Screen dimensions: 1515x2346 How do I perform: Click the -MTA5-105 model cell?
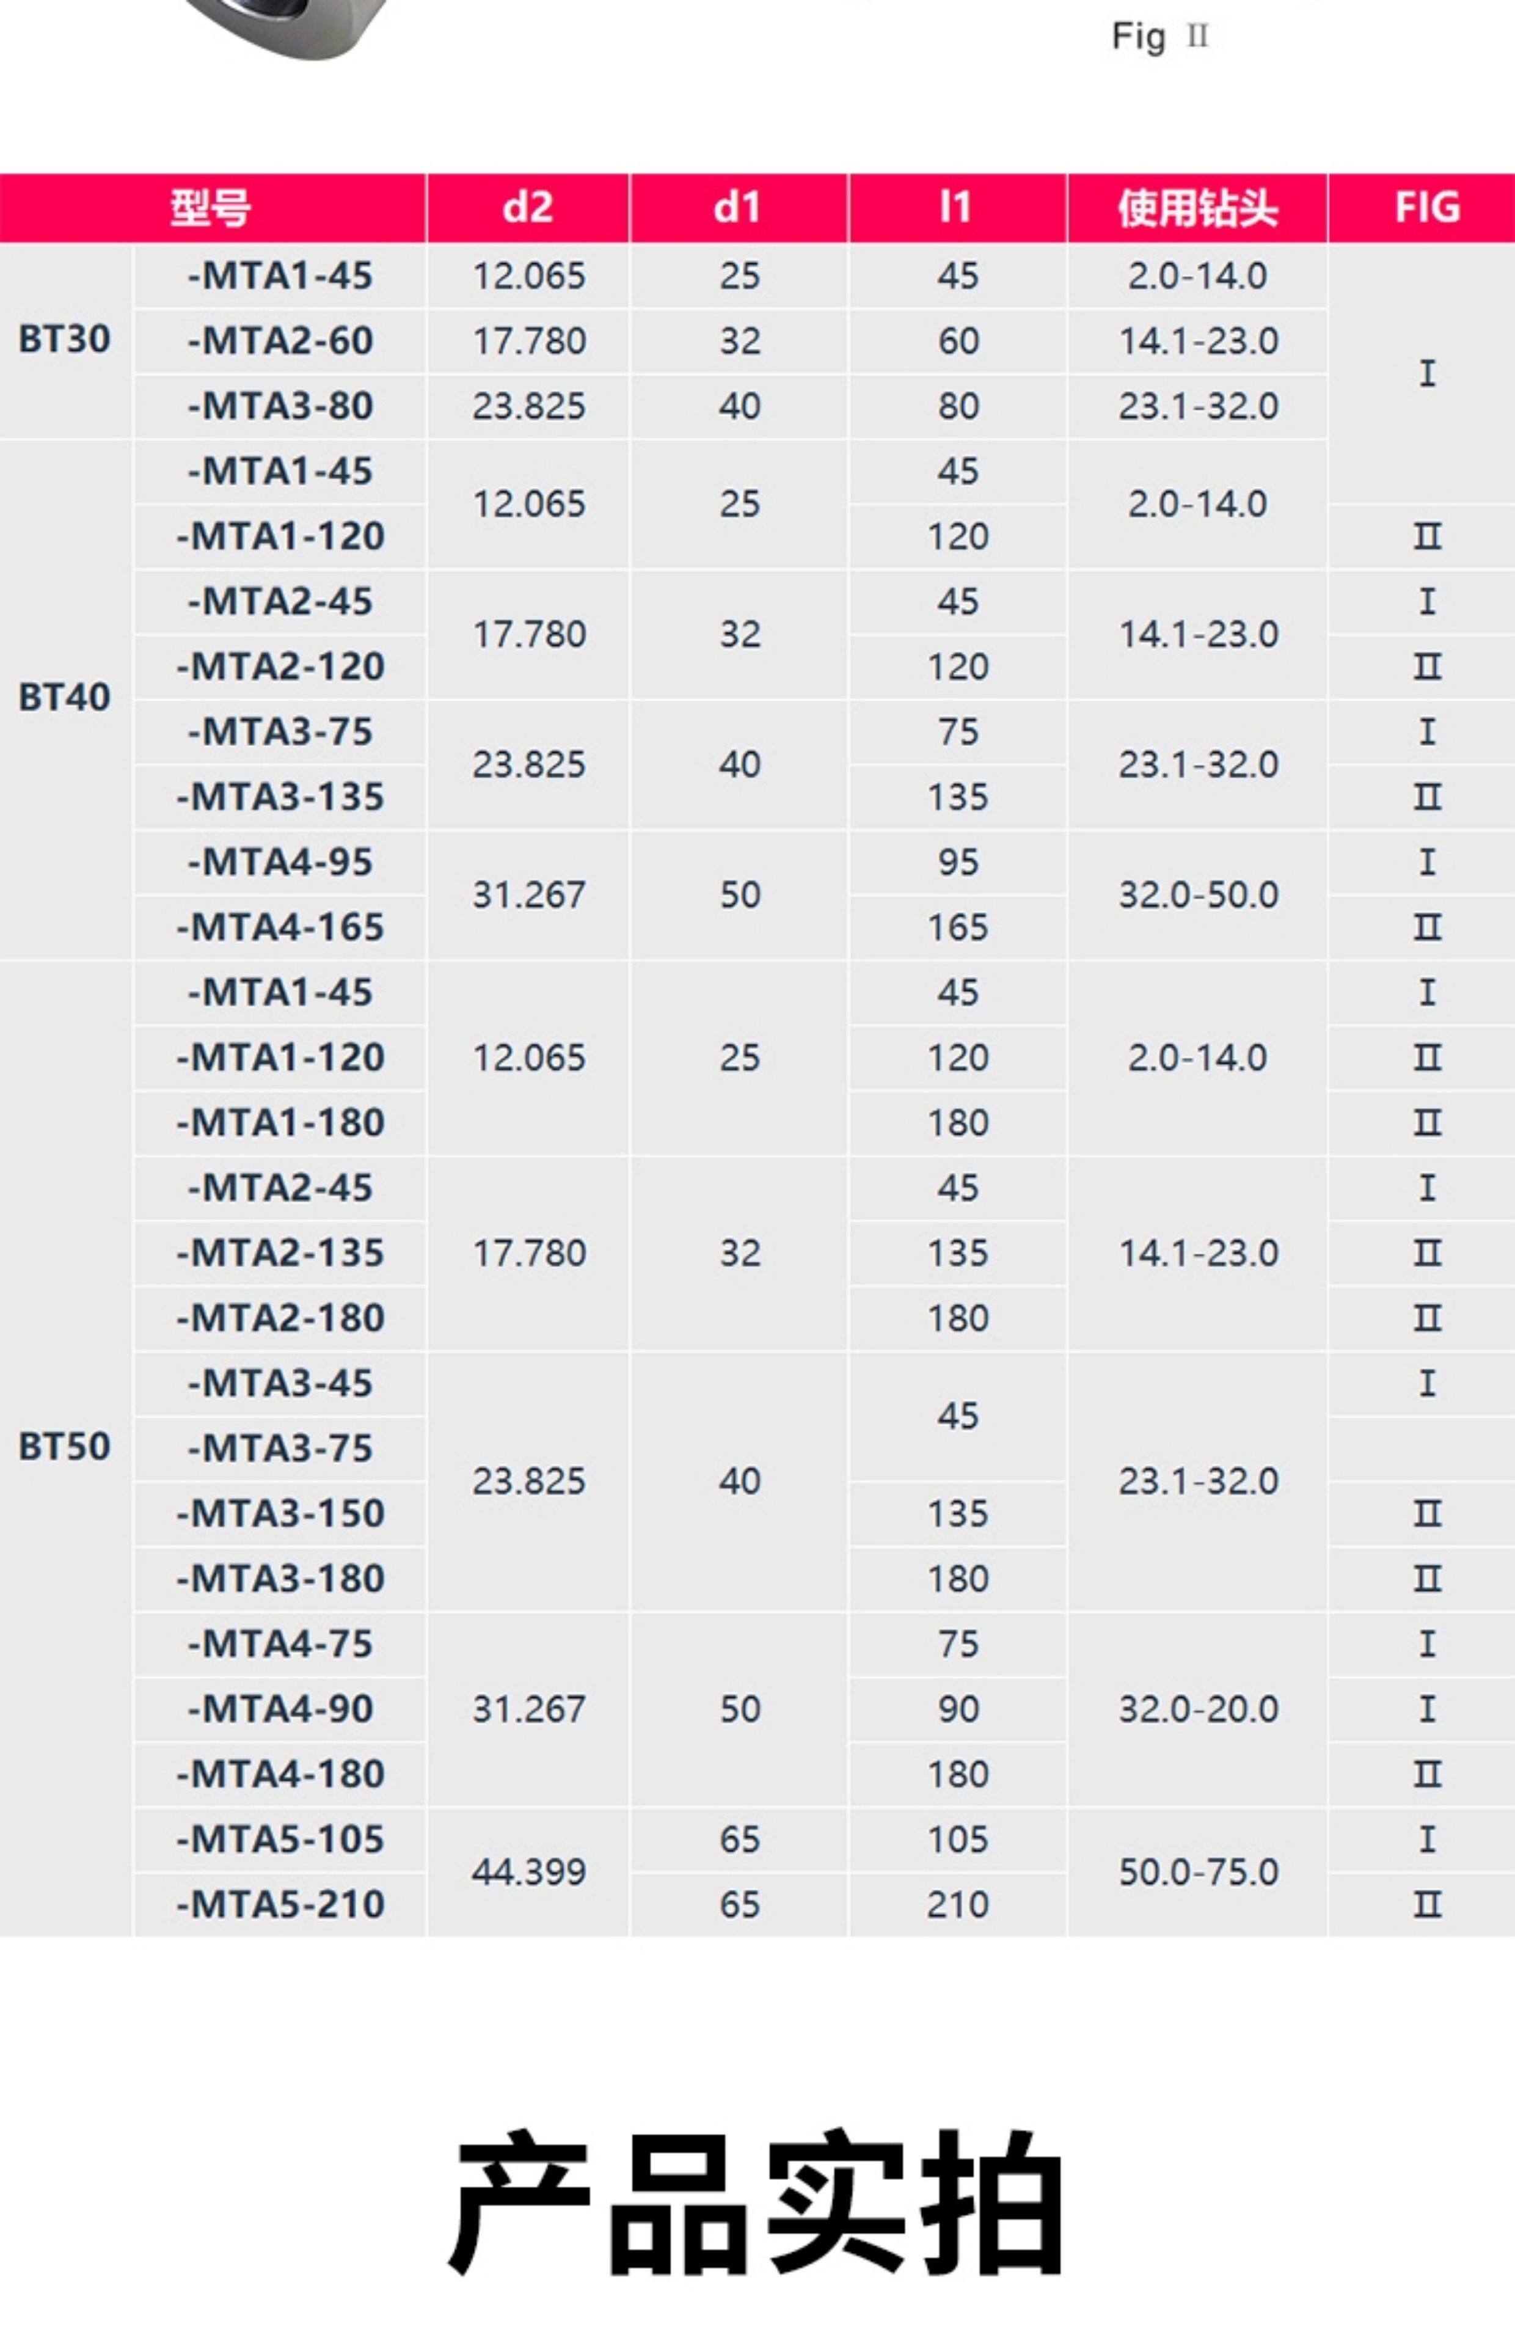click(x=280, y=1840)
